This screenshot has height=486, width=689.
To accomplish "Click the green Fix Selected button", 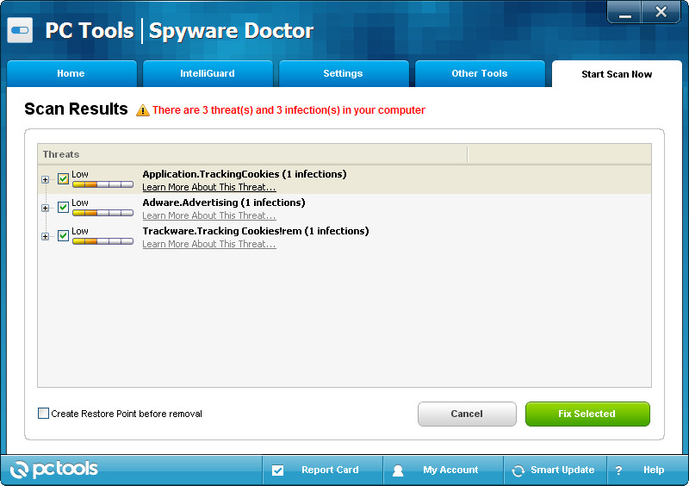I will point(587,414).
